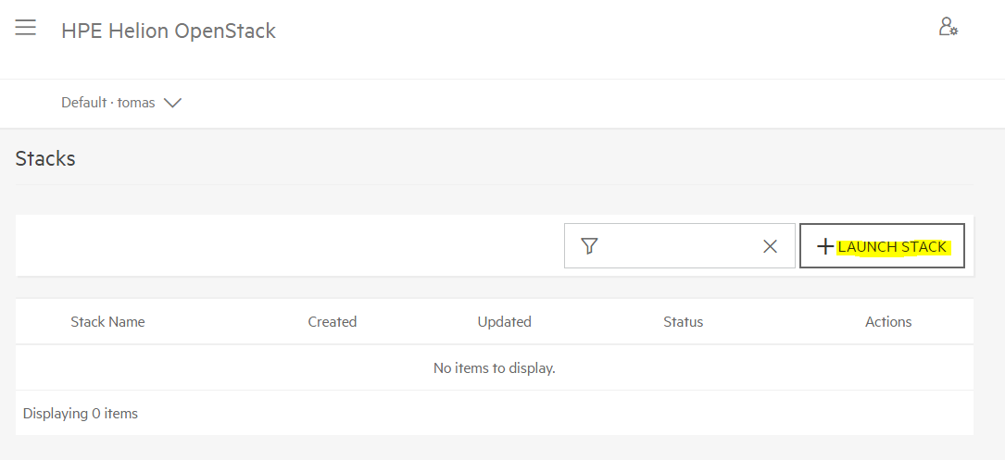
Task: Open the hamburger navigation menu
Action: click(26, 28)
